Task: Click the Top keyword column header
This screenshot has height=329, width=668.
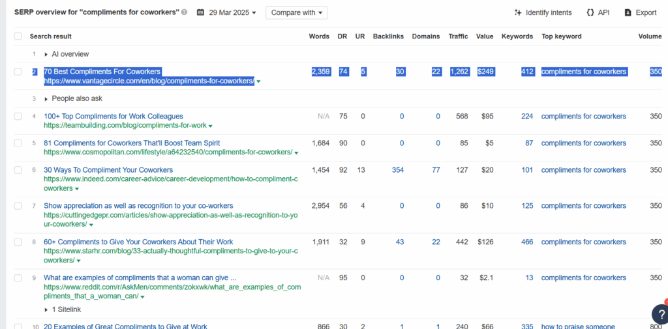Action: pyautogui.click(x=562, y=36)
